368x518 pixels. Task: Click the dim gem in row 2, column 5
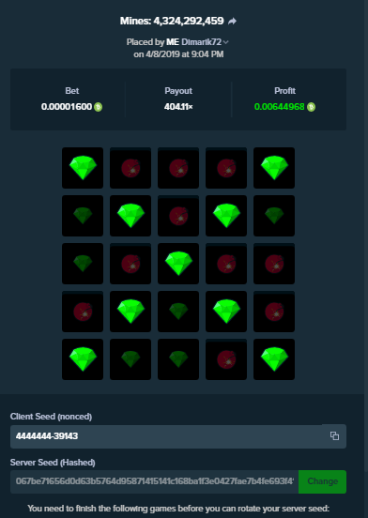point(274,216)
